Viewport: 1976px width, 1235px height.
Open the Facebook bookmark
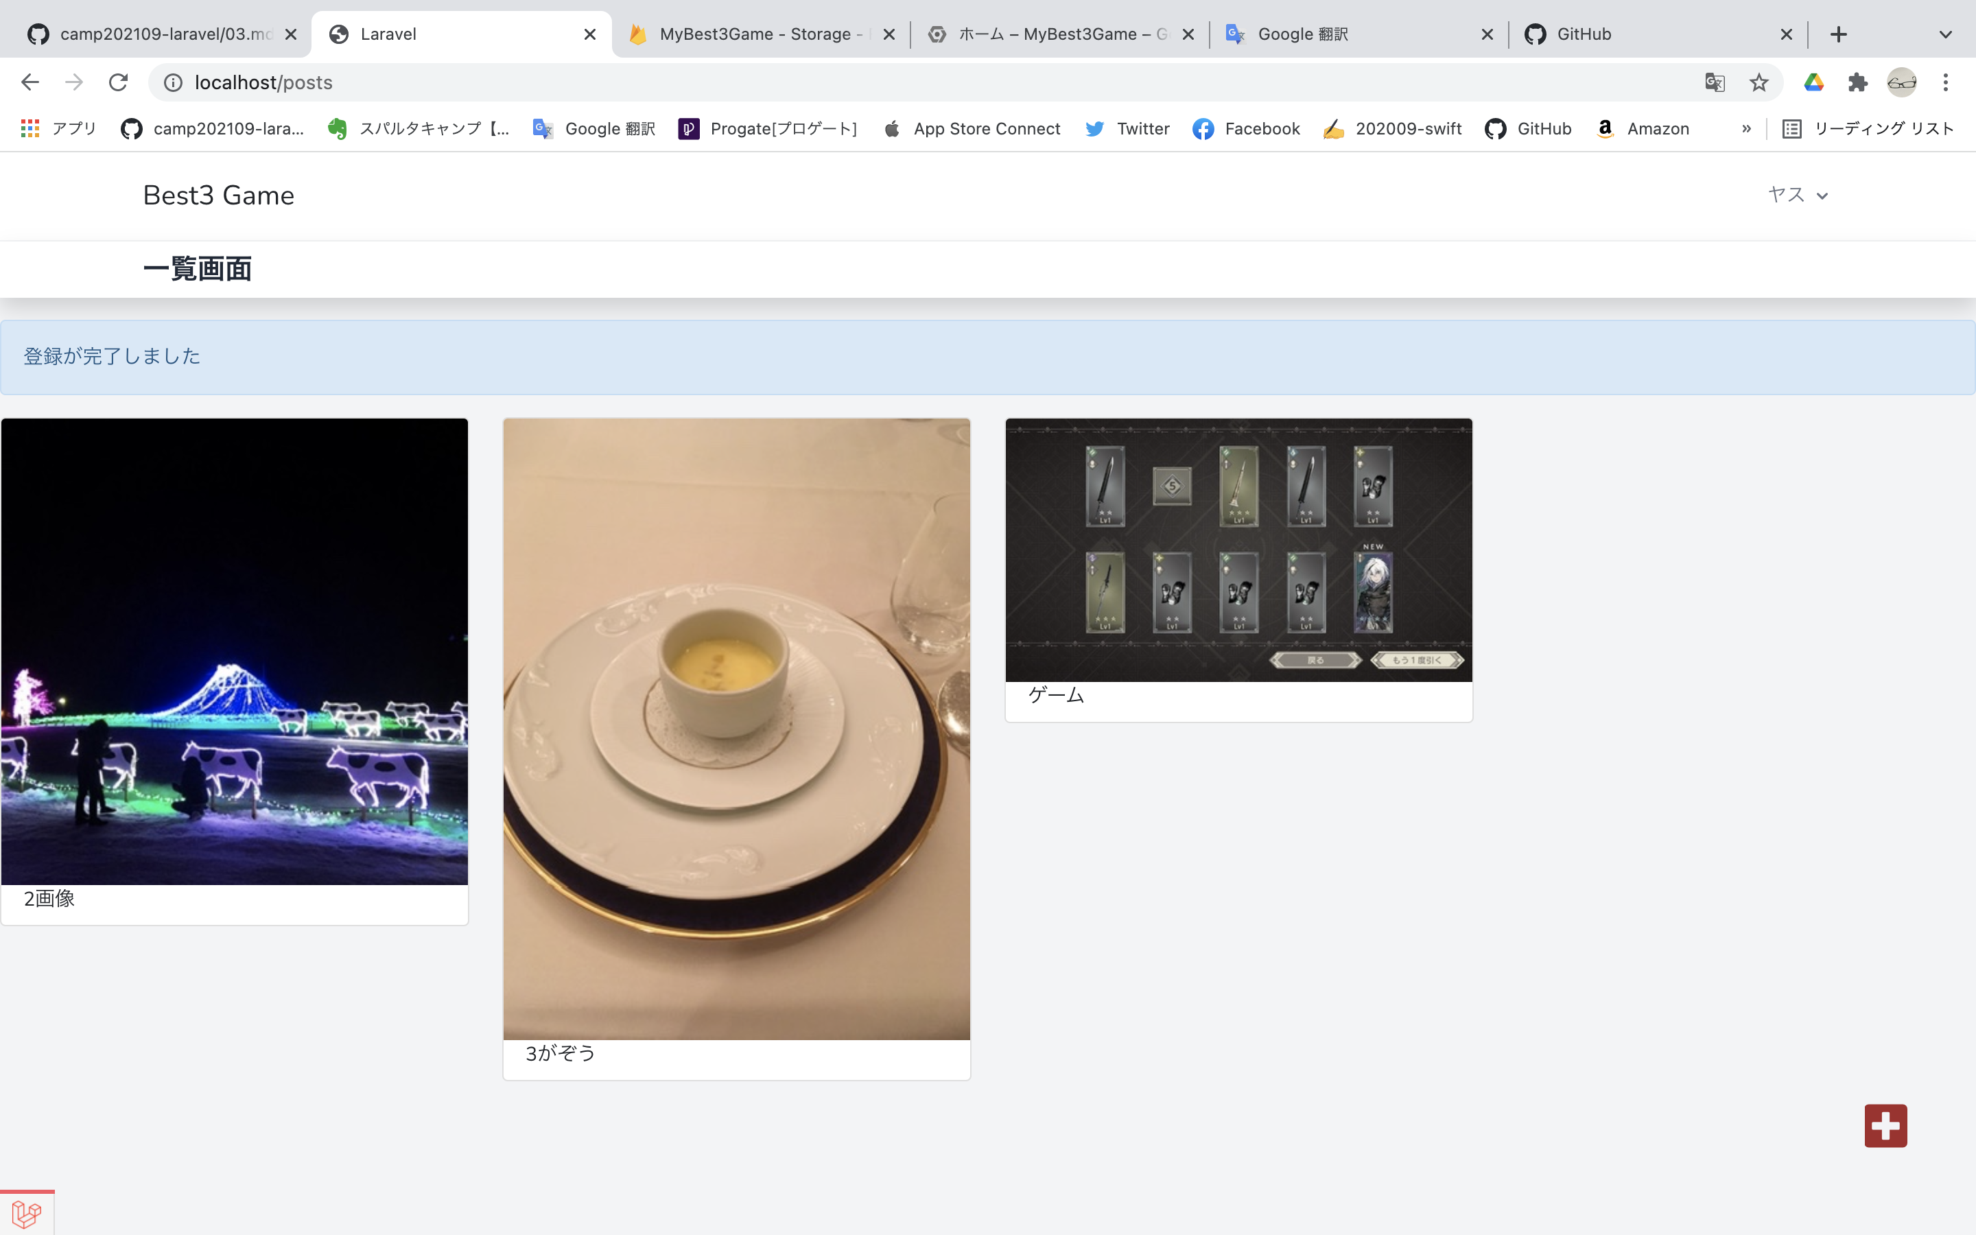coord(1246,128)
